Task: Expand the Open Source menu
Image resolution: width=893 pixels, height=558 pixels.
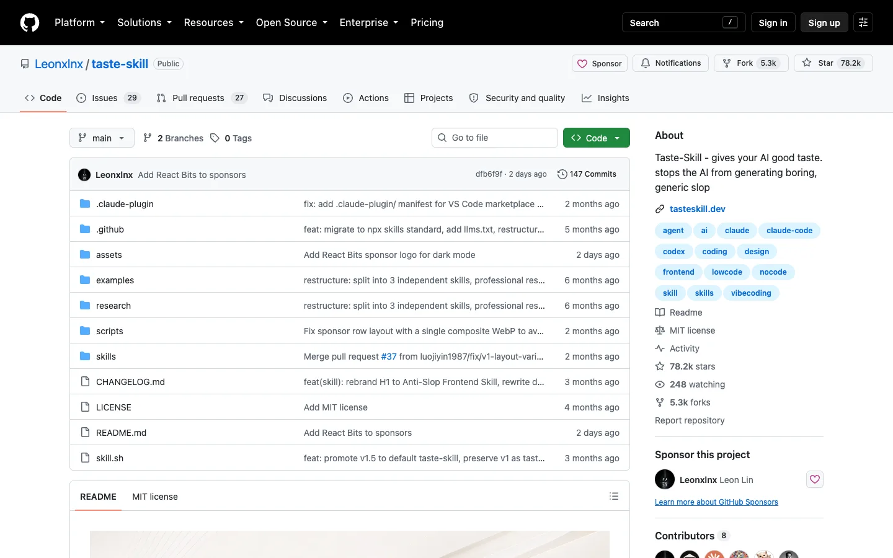Action: coord(291,22)
